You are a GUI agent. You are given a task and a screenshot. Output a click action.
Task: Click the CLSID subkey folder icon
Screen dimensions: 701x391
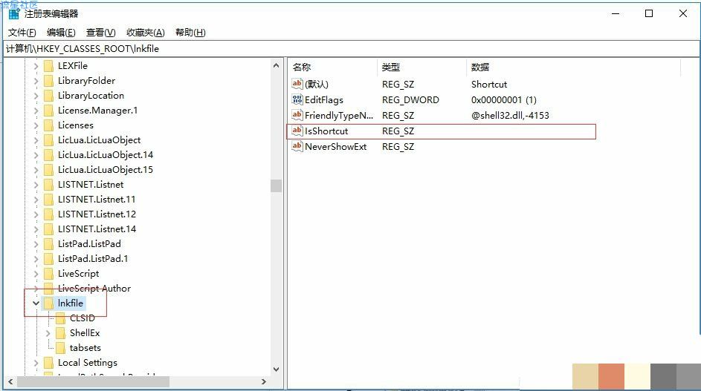coord(61,318)
